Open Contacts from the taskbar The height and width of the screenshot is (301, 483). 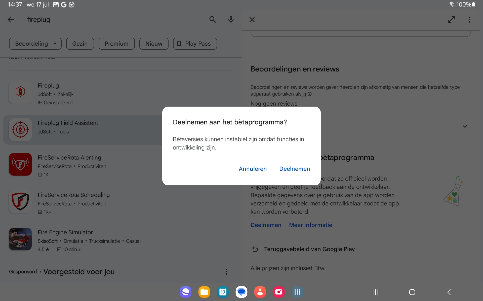click(260, 292)
